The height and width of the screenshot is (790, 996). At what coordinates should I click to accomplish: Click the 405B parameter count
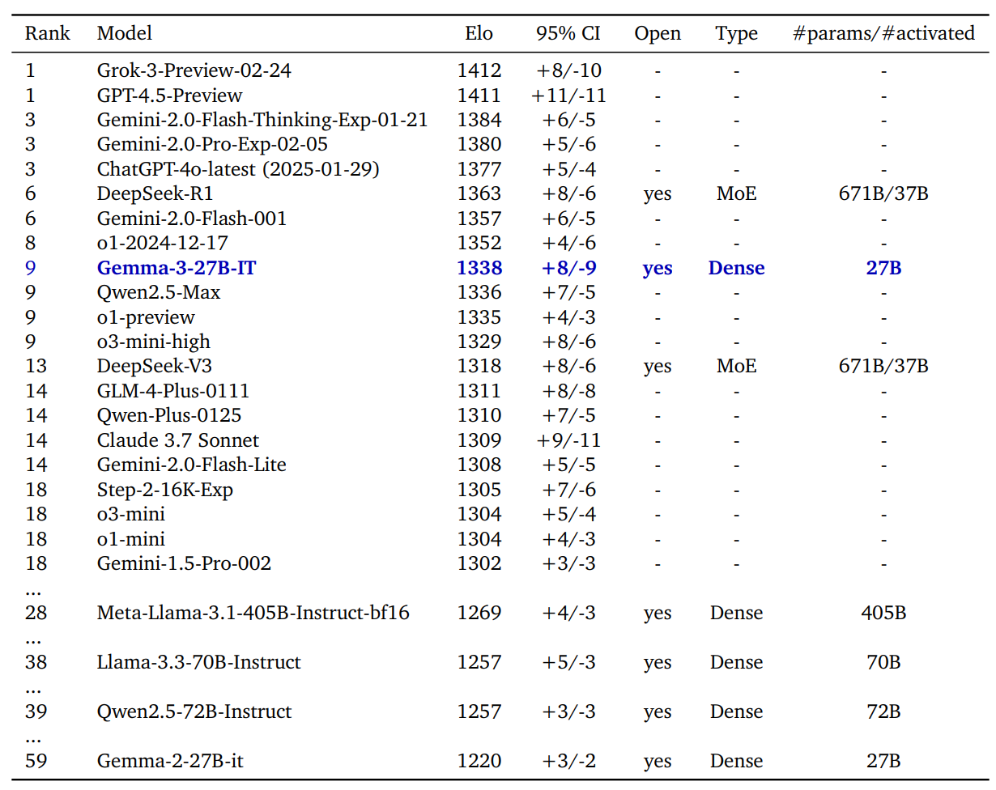[883, 614]
